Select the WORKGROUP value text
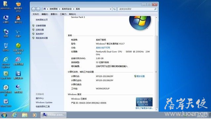This screenshot has width=211, height=119. tap(103, 88)
